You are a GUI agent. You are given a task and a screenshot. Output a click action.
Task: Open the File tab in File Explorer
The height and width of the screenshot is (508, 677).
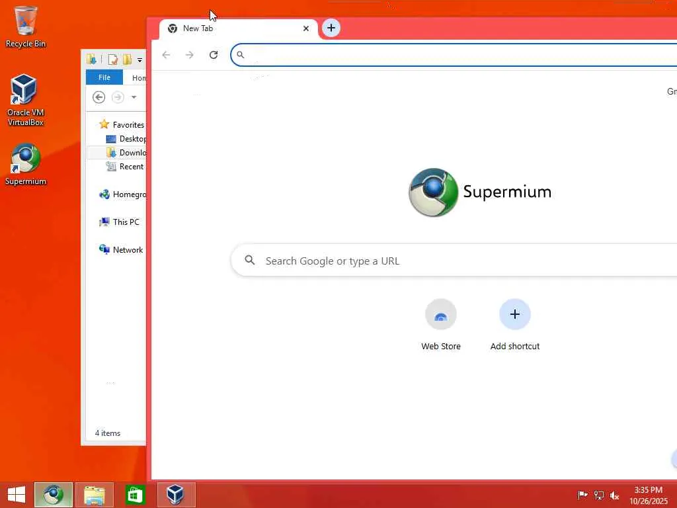[104, 77]
